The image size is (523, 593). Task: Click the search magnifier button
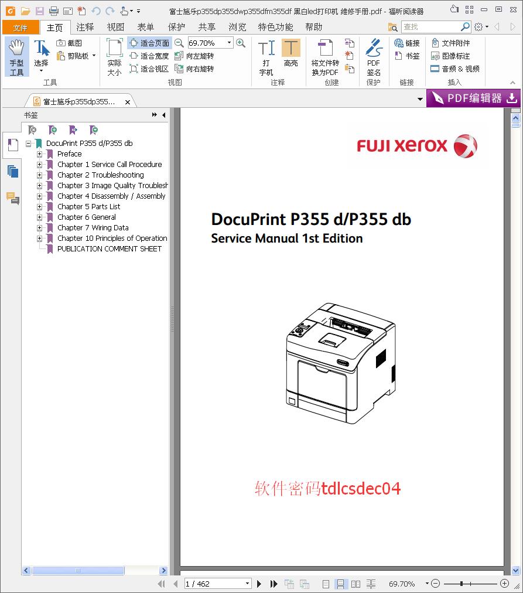click(x=466, y=27)
